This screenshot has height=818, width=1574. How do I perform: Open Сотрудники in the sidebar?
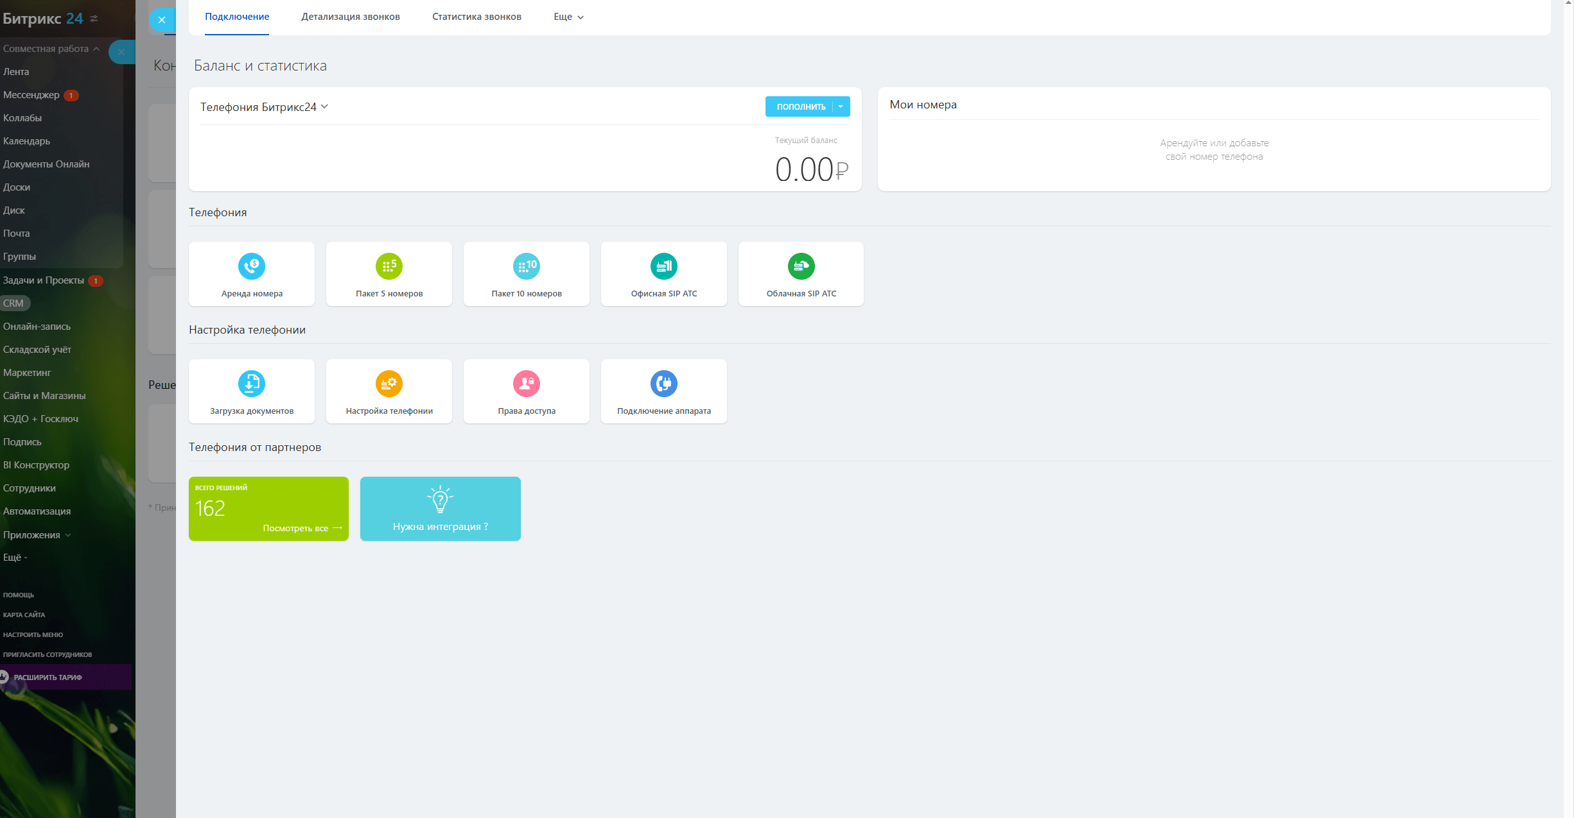click(x=30, y=488)
